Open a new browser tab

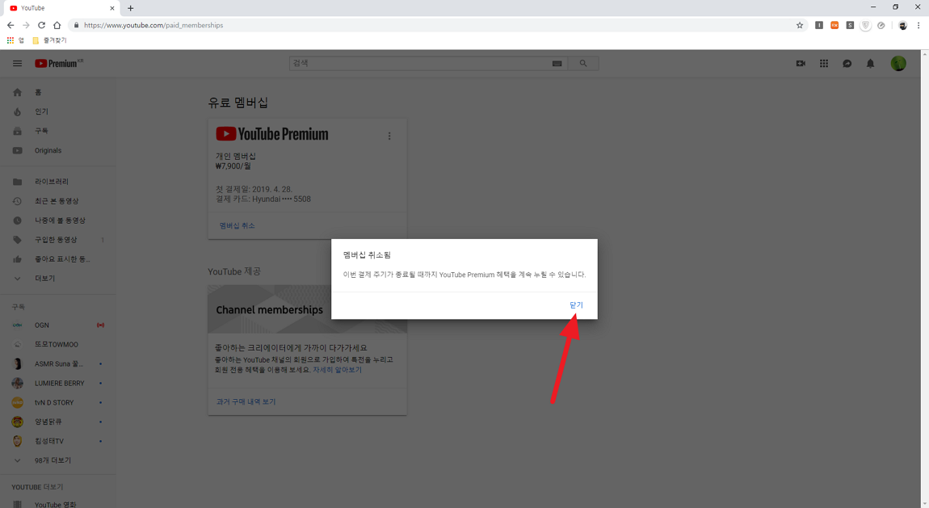coord(130,8)
